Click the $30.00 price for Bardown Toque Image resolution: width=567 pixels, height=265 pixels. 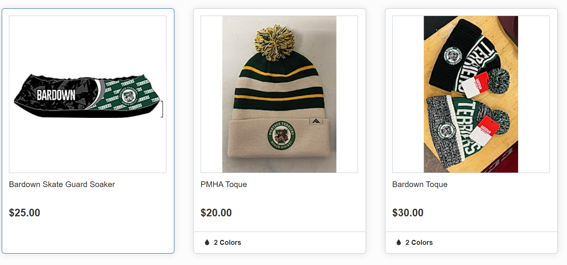pyautogui.click(x=408, y=213)
